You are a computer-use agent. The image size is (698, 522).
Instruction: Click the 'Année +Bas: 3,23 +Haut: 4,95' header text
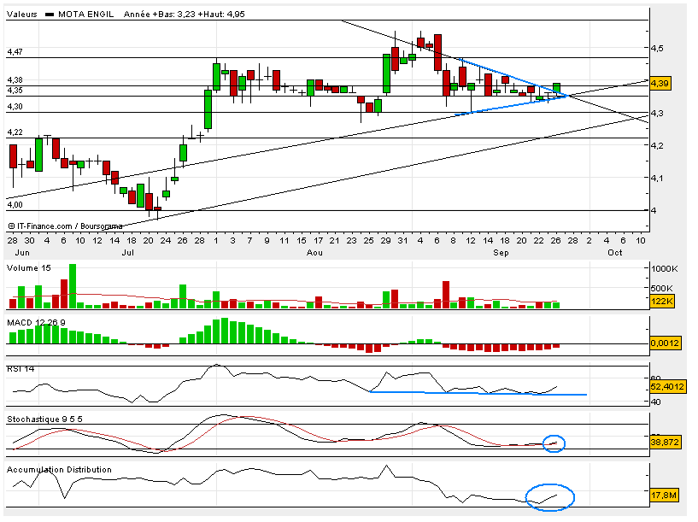click(185, 15)
